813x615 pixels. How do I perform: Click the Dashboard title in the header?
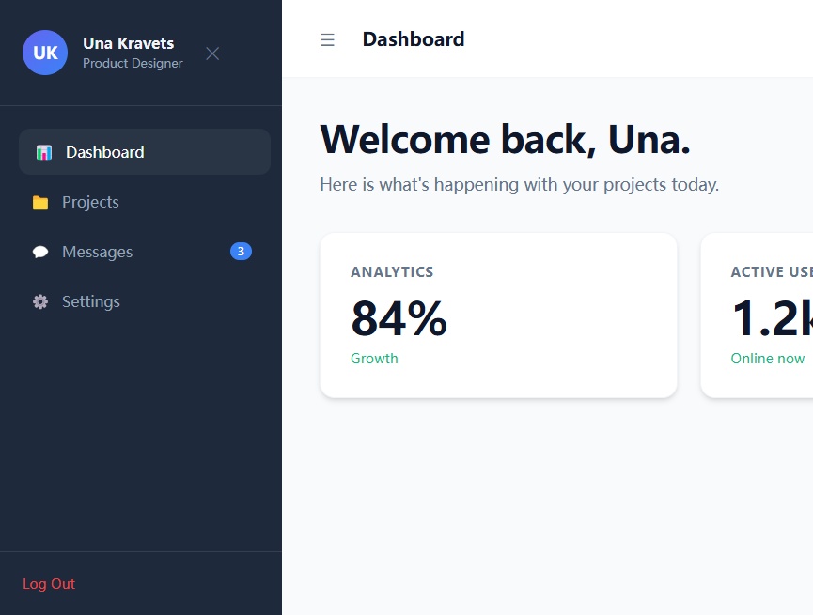click(x=414, y=39)
